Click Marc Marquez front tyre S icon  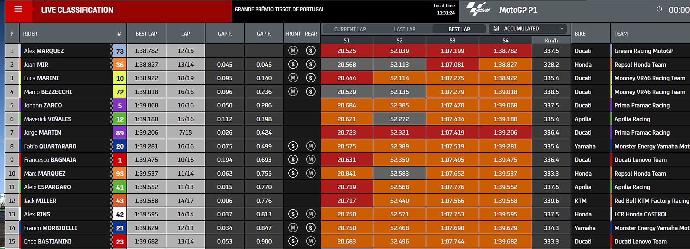pyautogui.click(x=293, y=174)
